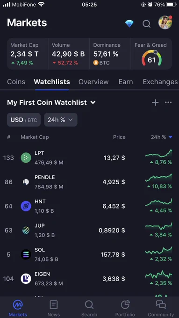The height and width of the screenshot is (318, 179).
Task: Open the Fear & Greed gauge card
Action: point(151,54)
